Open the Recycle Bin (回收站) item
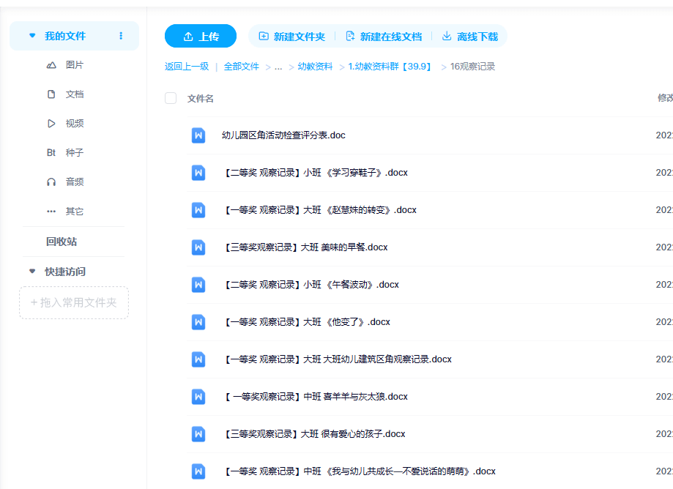 click(62, 242)
